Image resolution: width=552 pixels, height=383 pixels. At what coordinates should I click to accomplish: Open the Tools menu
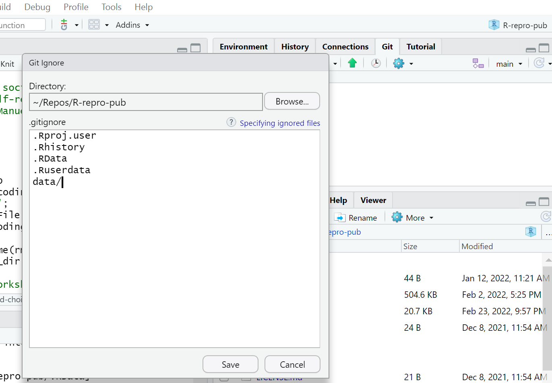[x=112, y=7]
